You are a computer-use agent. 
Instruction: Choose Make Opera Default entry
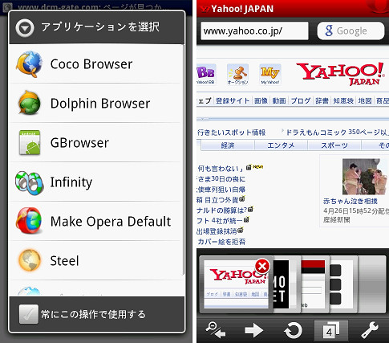96,221
